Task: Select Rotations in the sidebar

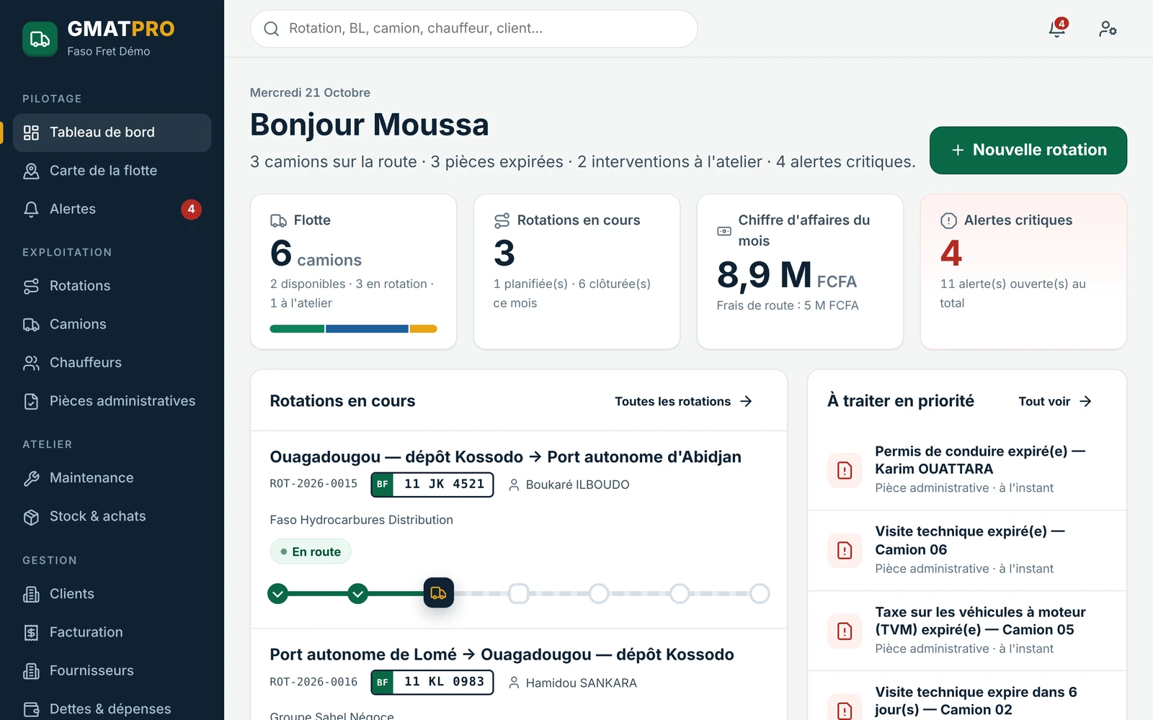Action: point(112,286)
